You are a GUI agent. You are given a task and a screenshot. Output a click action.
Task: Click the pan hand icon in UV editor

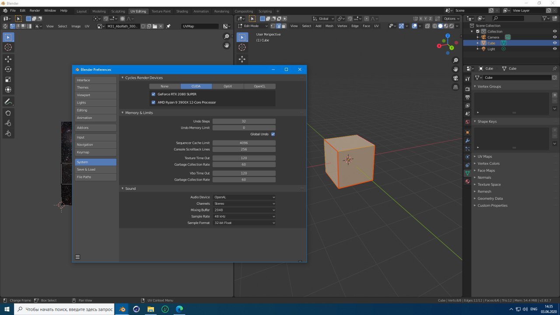point(227,45)
